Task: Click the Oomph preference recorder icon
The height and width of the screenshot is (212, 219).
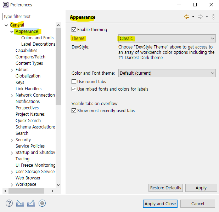Action: point(42,203)
